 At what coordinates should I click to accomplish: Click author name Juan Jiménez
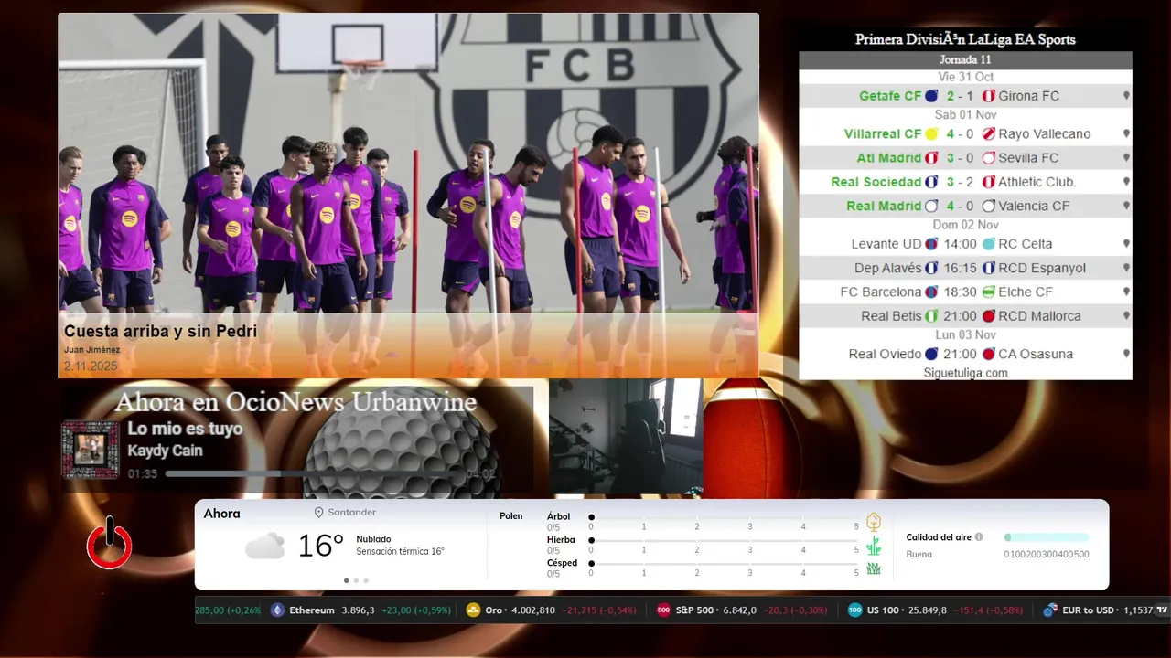click(x=91, y=350)
